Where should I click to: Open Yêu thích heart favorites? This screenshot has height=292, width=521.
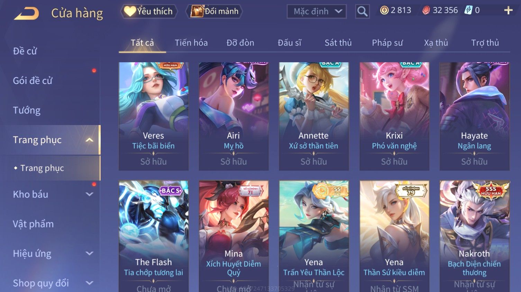[x=149, y=11]
